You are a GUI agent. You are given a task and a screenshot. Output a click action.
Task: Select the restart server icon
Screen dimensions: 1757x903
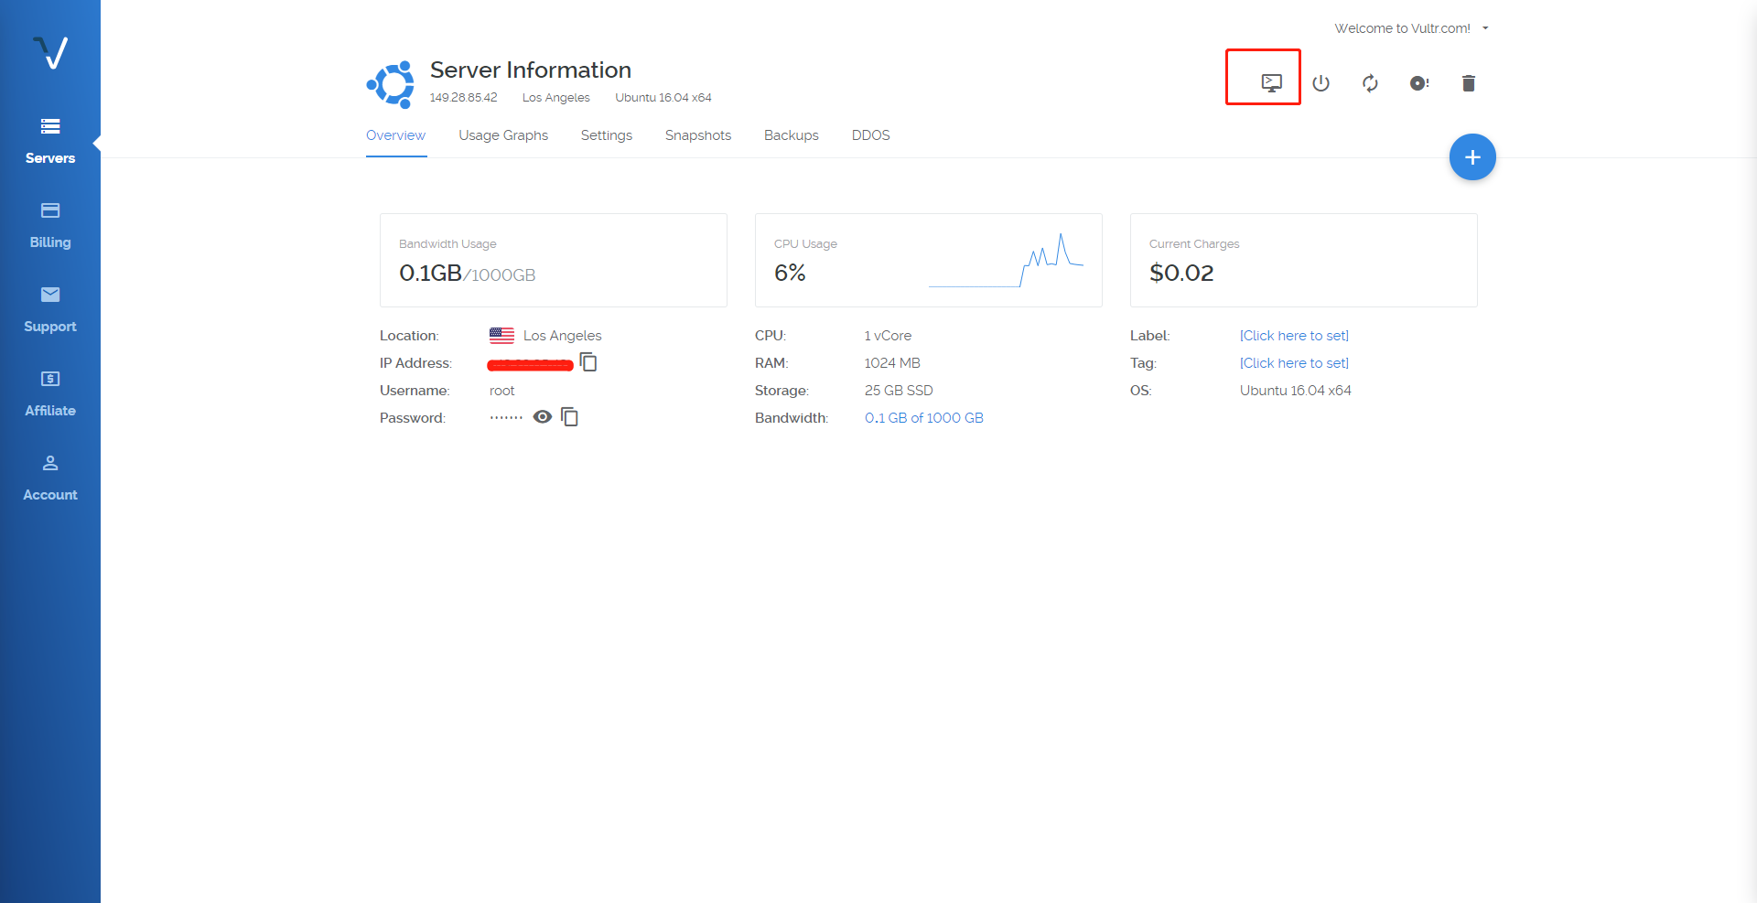[x=1370, y=83]
